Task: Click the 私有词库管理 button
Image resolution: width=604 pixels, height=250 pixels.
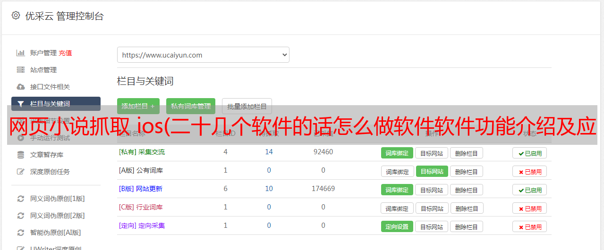Action: (191, 107)
